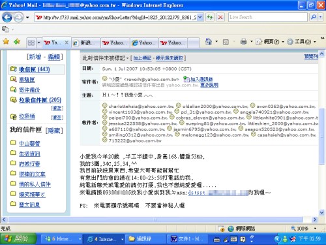The height and width of the screenshot is (245, 326).
Task: Open the 府城行春 folder
Action: (29, 164)
